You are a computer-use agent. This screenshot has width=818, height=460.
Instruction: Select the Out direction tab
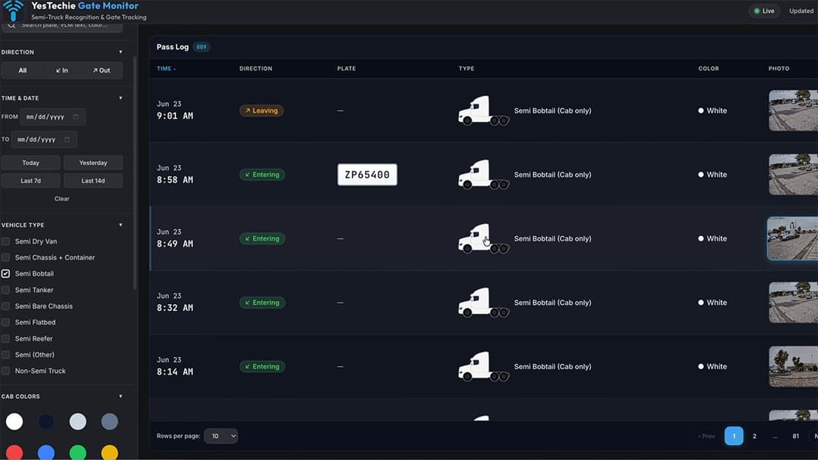[101, 70]
